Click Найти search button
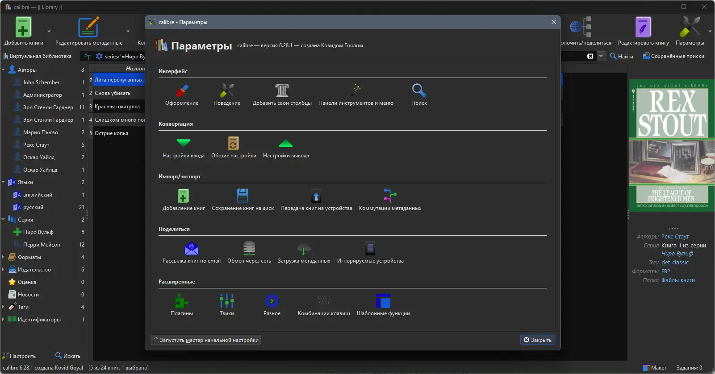This screenshot has width=715, height=374. pos(622,56)
